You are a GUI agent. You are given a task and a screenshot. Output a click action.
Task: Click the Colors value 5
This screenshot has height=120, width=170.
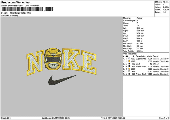coord(164,5)
